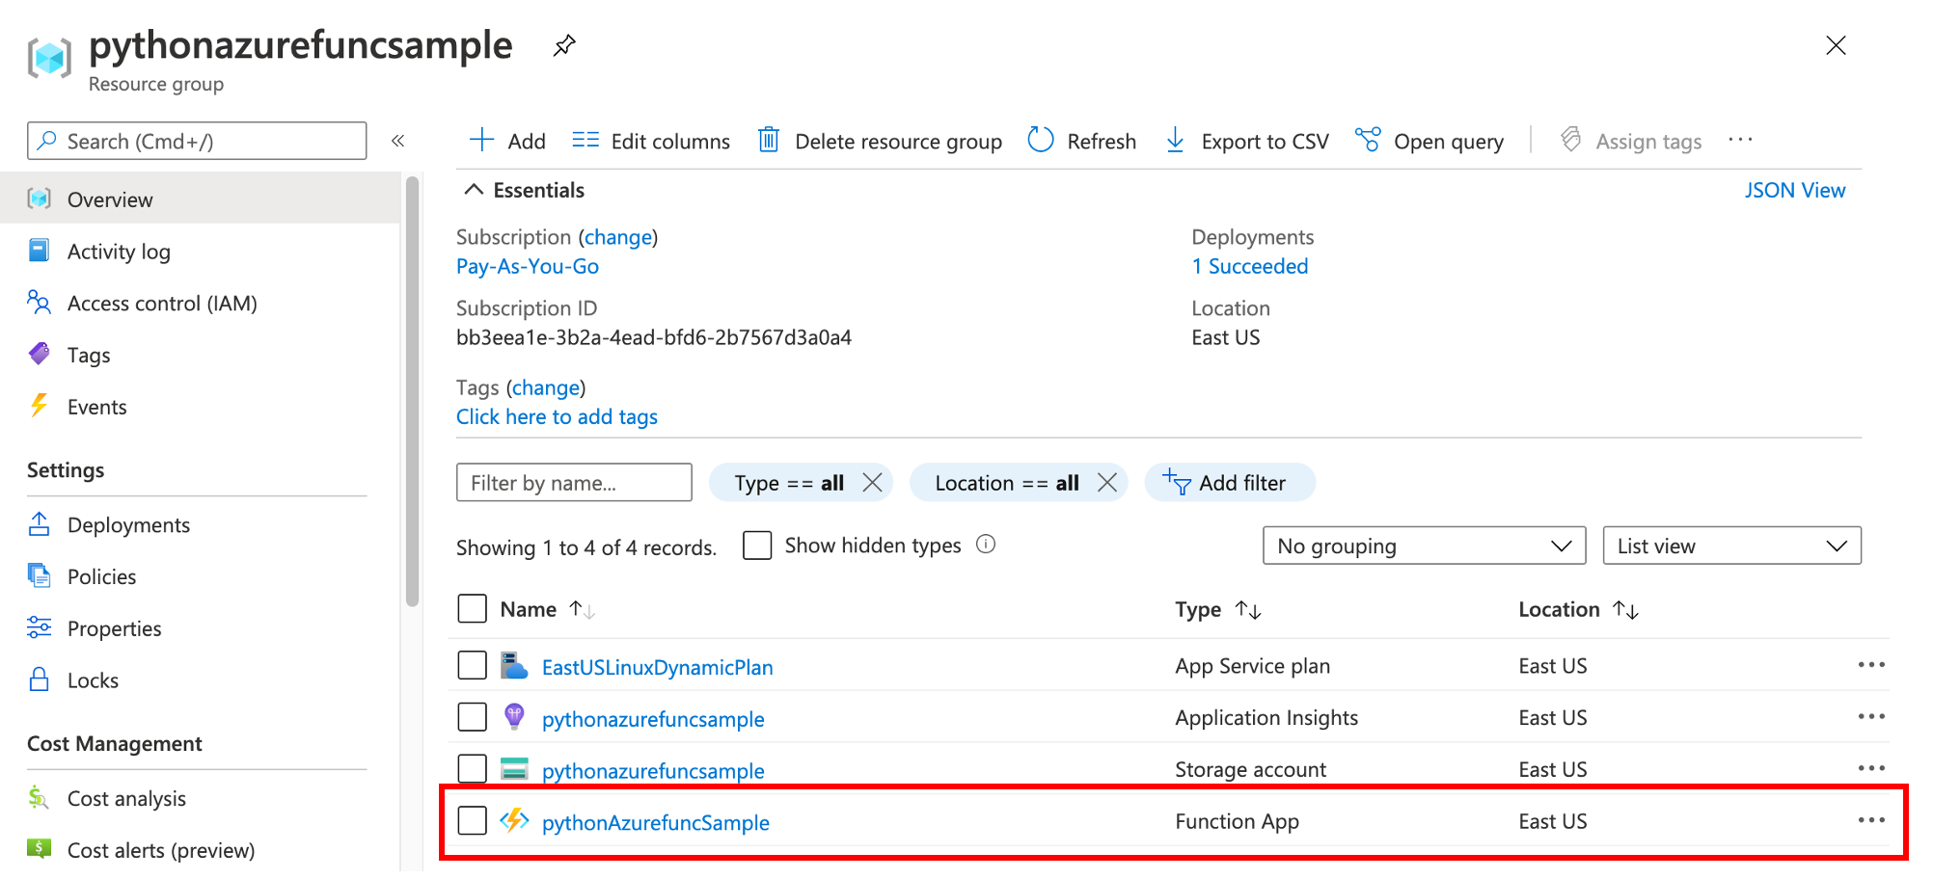Image resolution: width=1933 pixels, height=879 pixels.
Task: Click the toolbar overflow ellipsis
Action: 1740,141
